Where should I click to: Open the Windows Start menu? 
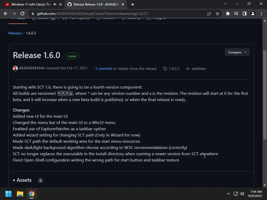8,194
